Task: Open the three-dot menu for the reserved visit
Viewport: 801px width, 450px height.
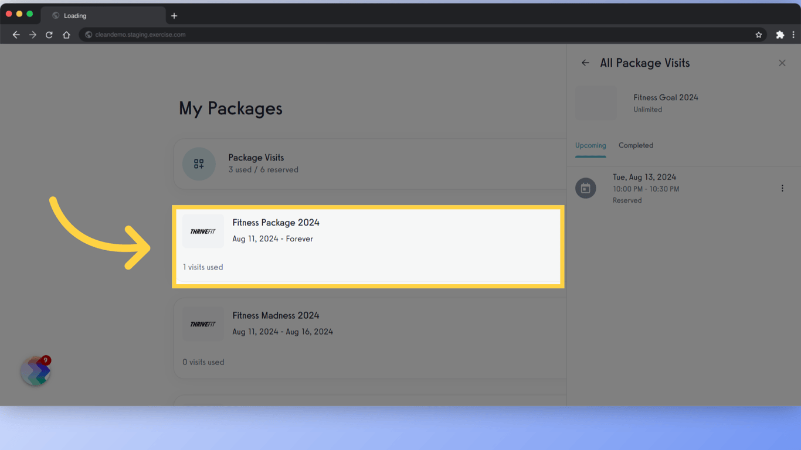Action: tap(782, 188)
